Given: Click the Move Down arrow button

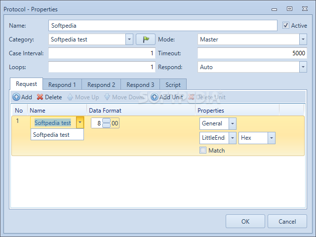Looking at the screenshot, I should [124, 97].
